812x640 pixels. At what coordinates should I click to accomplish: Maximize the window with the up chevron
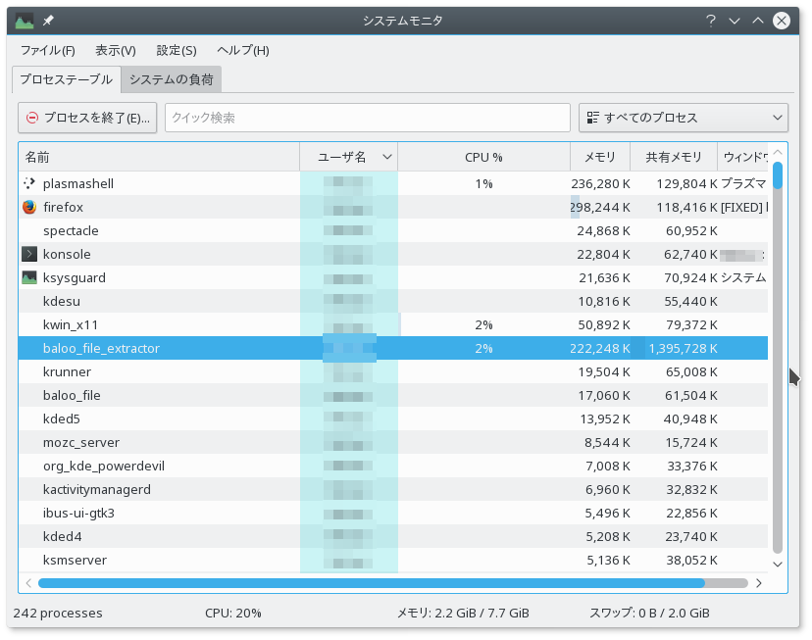(x=758, y=21)
